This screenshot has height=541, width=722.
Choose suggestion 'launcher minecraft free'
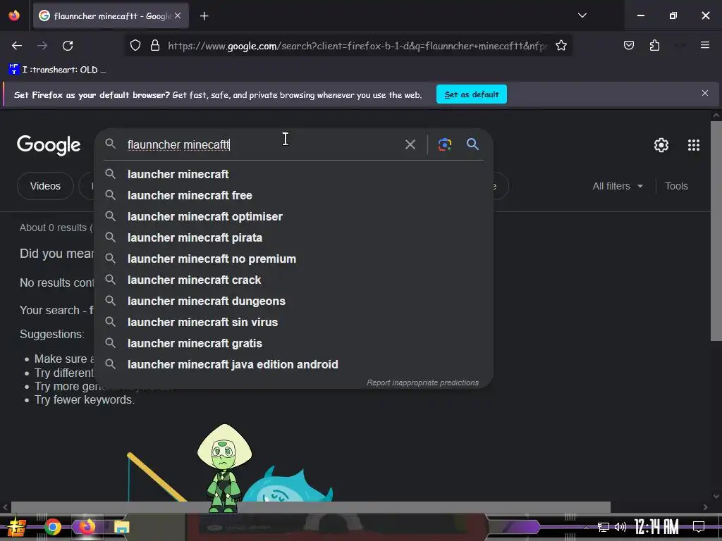pos(293,196)
